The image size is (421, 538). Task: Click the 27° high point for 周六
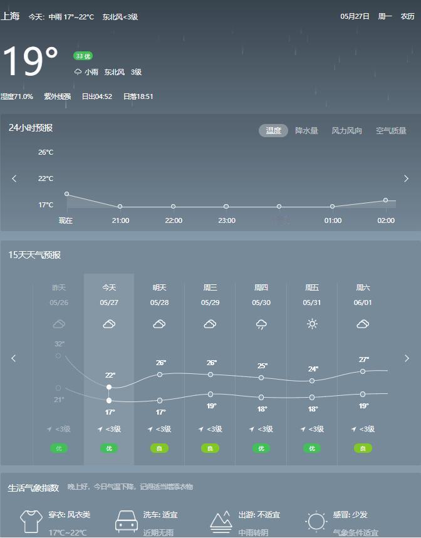[363, 371]
